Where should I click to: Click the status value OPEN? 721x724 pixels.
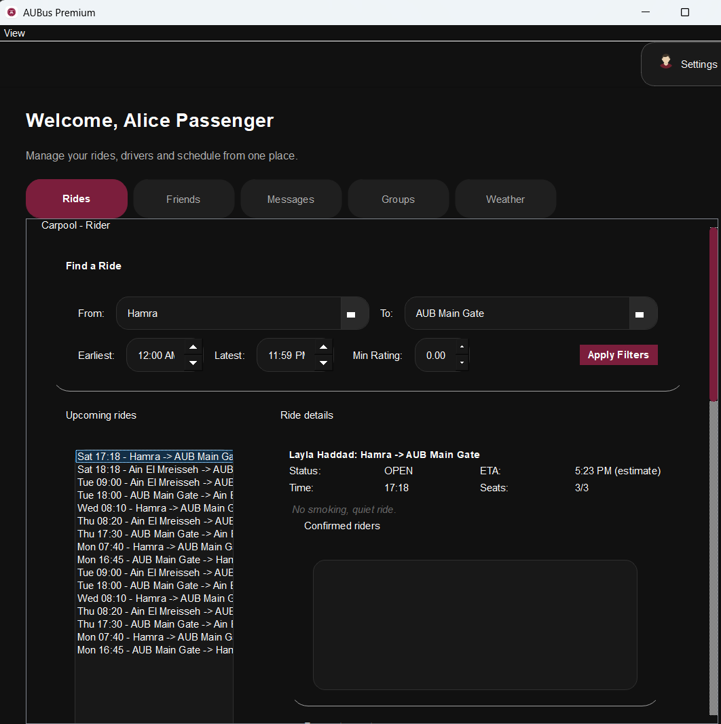tap(399, 471)
